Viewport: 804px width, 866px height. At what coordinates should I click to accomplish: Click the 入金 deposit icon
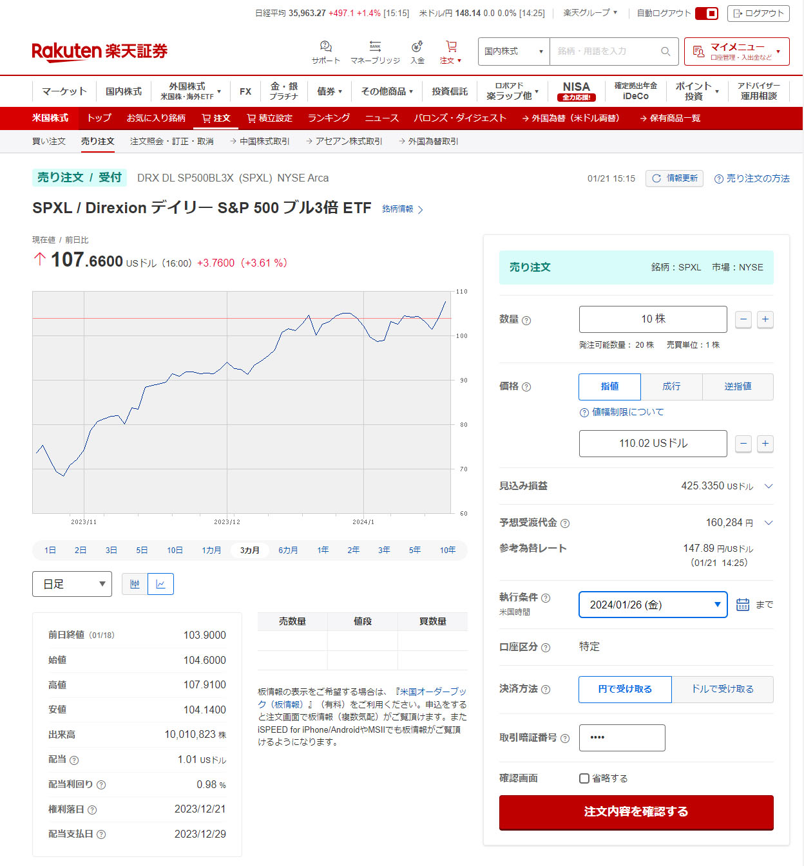click(417, 47)
